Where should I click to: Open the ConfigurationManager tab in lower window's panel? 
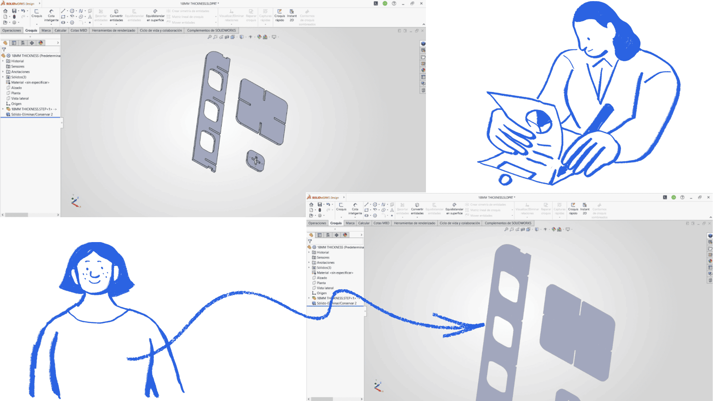[x=328, y=235]
